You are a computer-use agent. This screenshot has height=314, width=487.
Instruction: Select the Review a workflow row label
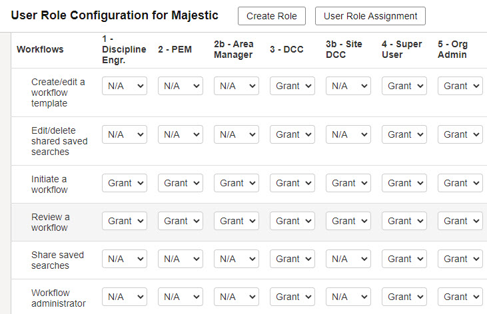point(51,222)
